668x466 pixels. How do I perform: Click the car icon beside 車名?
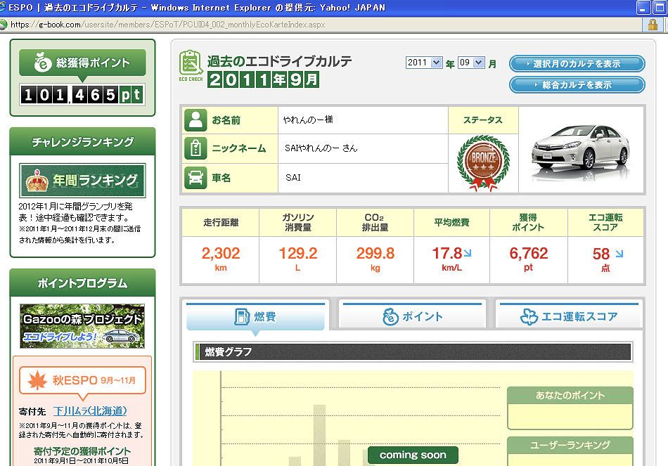195,177
